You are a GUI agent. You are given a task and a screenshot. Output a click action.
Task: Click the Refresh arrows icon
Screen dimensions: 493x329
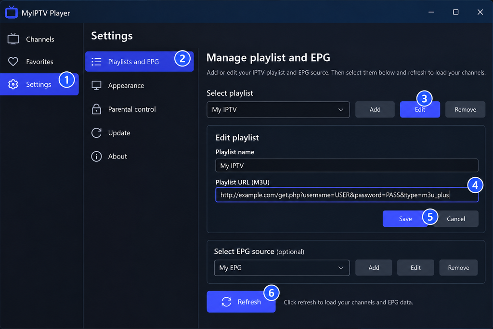pyautogui.click(x=226, y=302)
